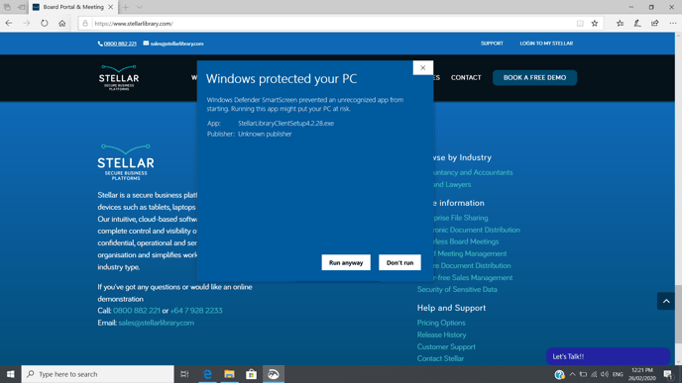Click the Don't run button
The image size is (682, 383).
click(399, 262)
